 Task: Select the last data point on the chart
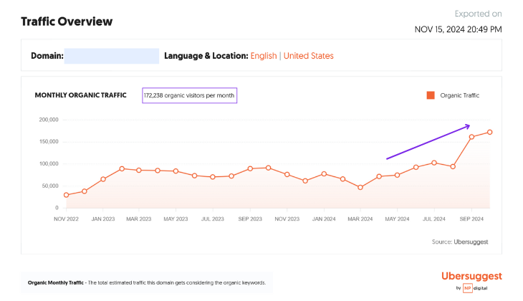coord(490,132)
